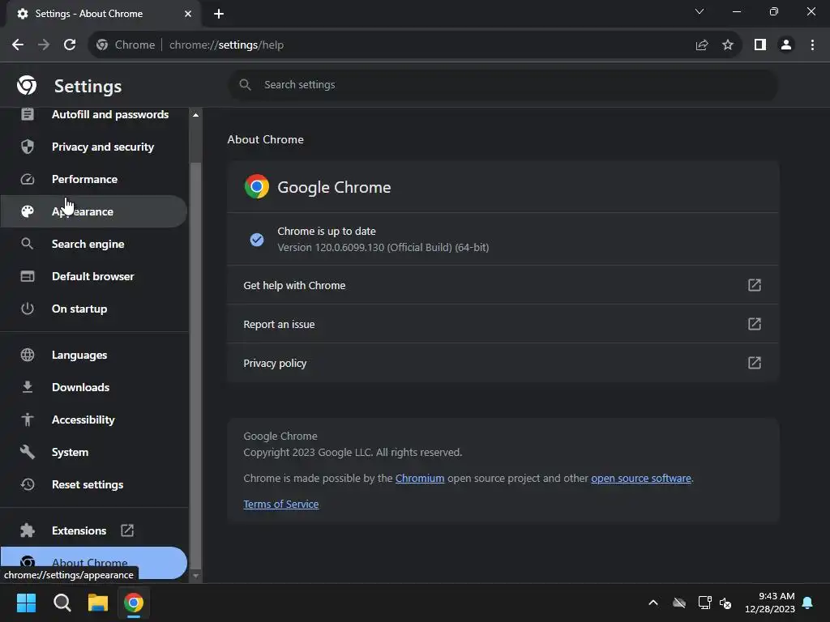Click Report an issue row

(x=503, y=324)
